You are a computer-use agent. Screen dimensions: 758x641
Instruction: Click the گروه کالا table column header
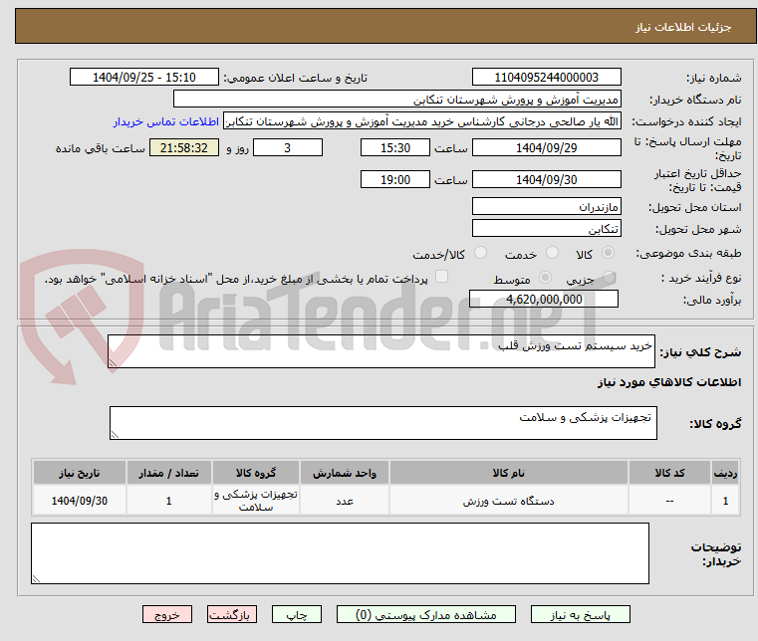256,473
